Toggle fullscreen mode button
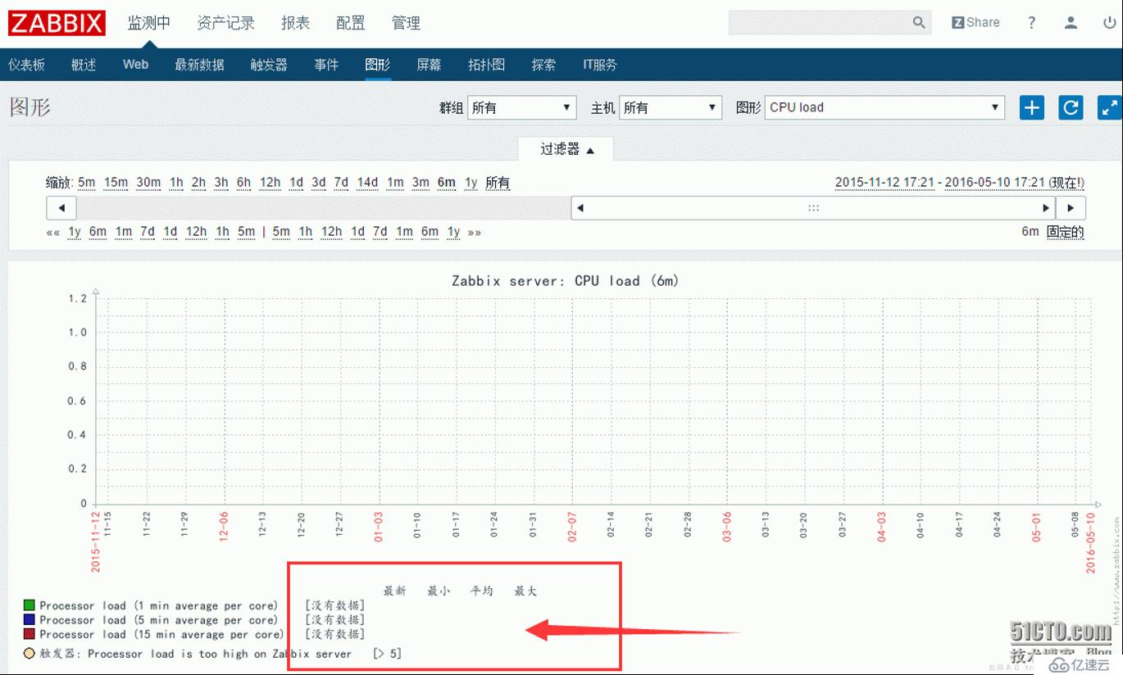Image resolution: width=1123 pixels, height=675 pixels. (1109, 107)
